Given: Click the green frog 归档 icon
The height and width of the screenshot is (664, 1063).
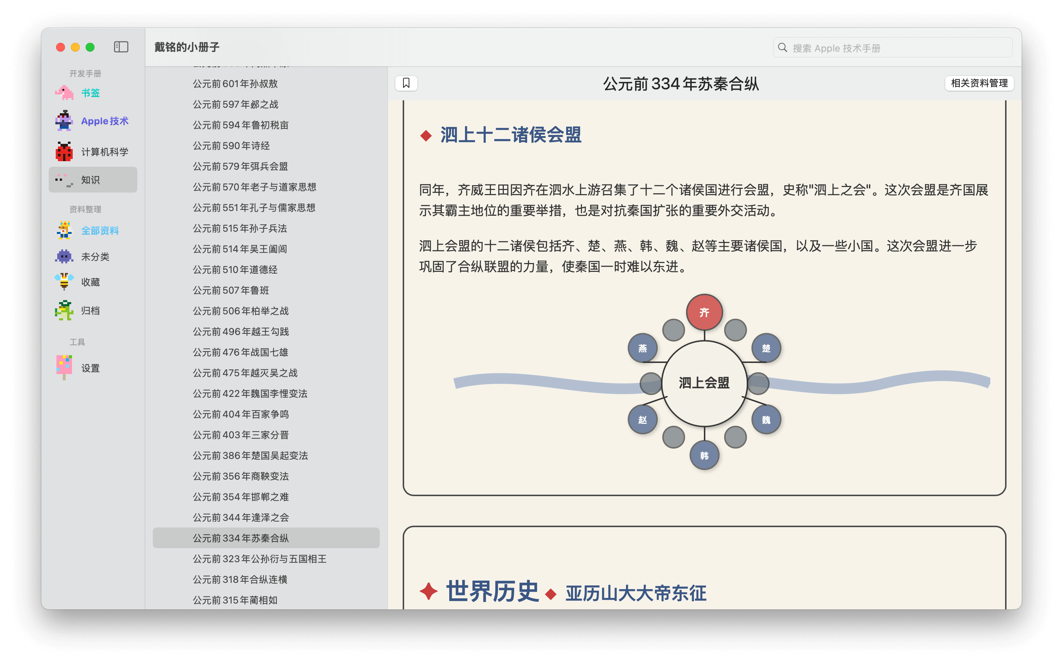Looking at the screenshot, I should pos(64,311).
